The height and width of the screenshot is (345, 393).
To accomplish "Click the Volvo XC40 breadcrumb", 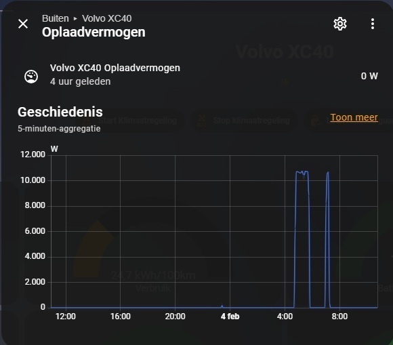I will point(107,18).
